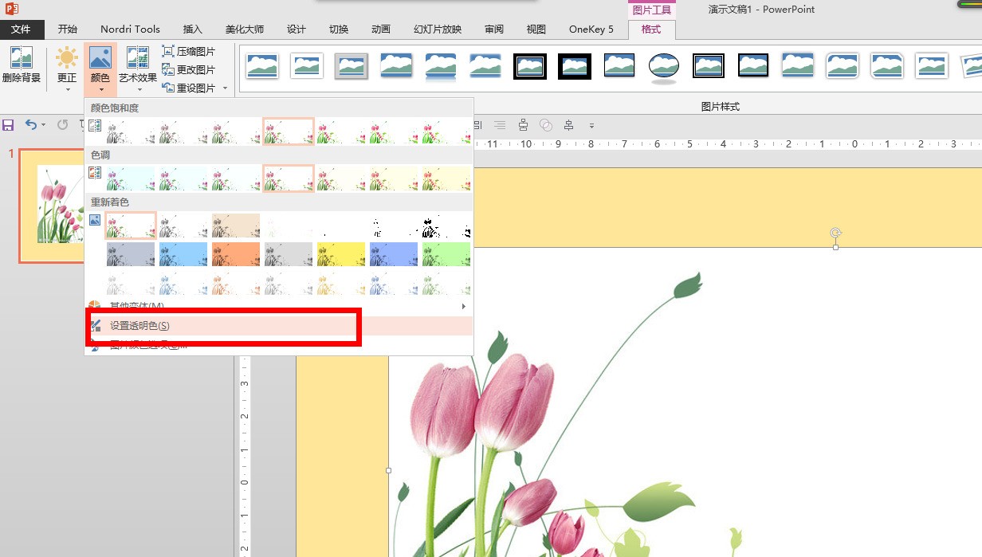Click the undo arrow icon
The image size is (982, 557).
tap(31, 125)
